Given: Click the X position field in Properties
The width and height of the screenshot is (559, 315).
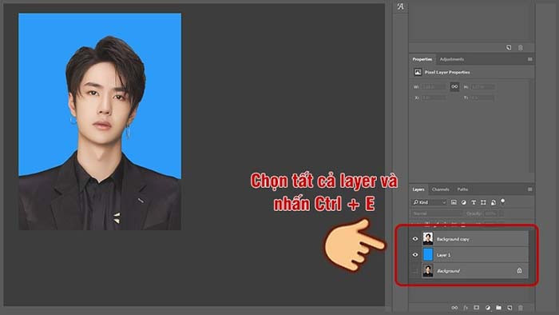Looking at the screenshot, I should (x=434, y=98).
